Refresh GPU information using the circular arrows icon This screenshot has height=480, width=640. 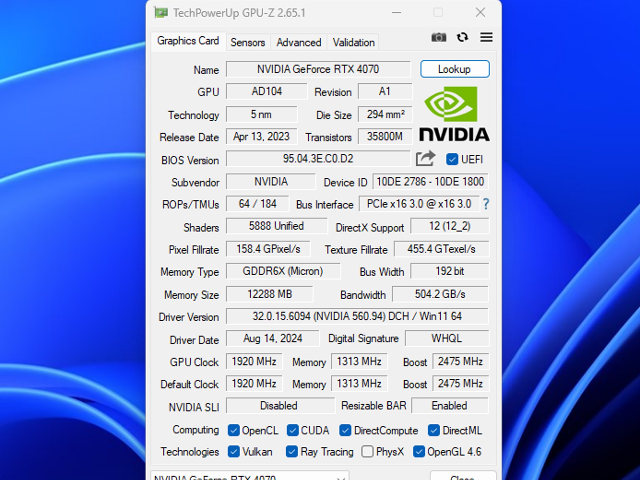pyautogui.click(x=462, y=37)
